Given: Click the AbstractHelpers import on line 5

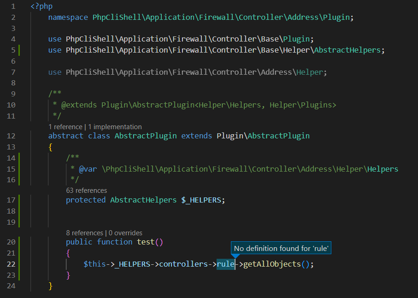Looking at the screenshot, I should click(x=348, y=50).
